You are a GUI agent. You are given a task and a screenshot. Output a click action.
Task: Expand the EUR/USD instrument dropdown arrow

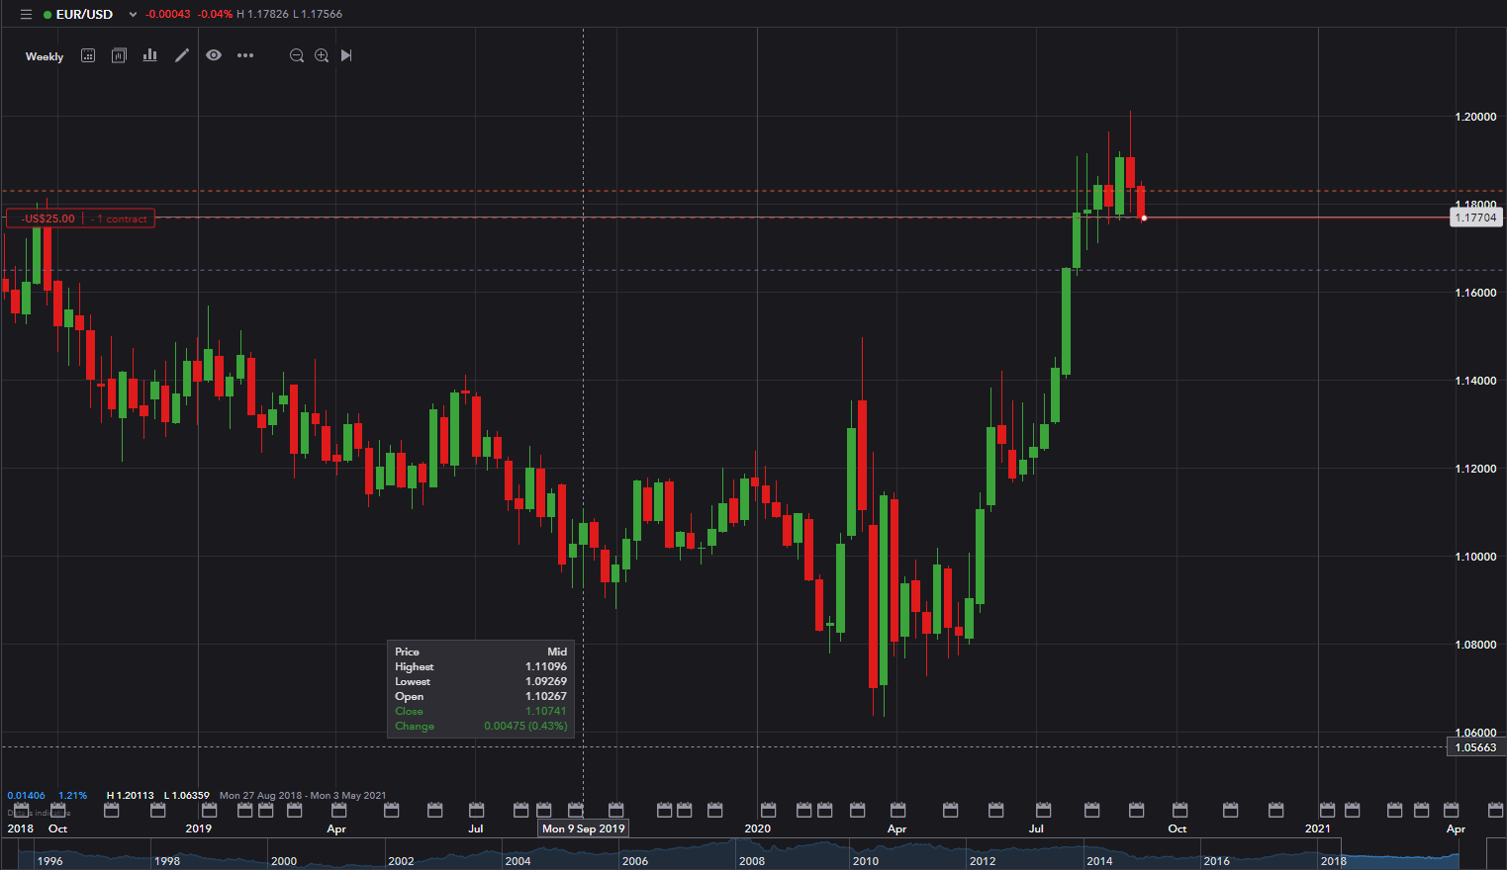click(133, 15)
